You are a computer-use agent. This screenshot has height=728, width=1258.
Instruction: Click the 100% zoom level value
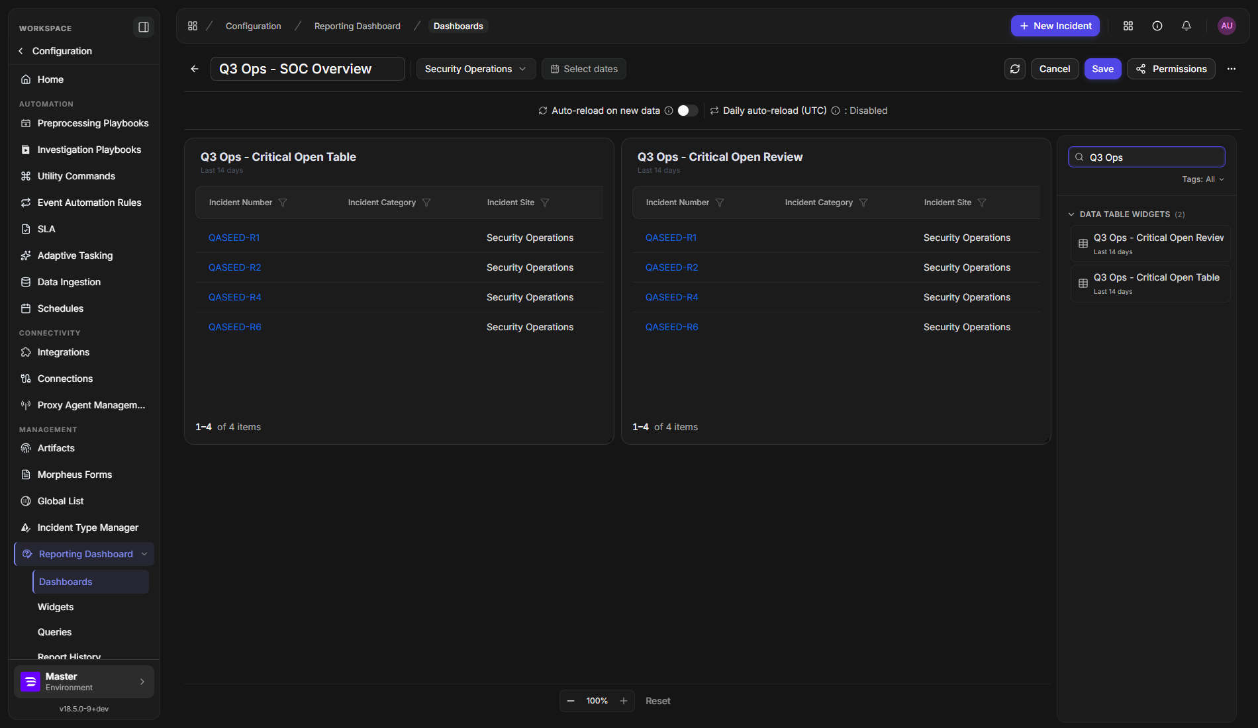click(x=597, y=701)
